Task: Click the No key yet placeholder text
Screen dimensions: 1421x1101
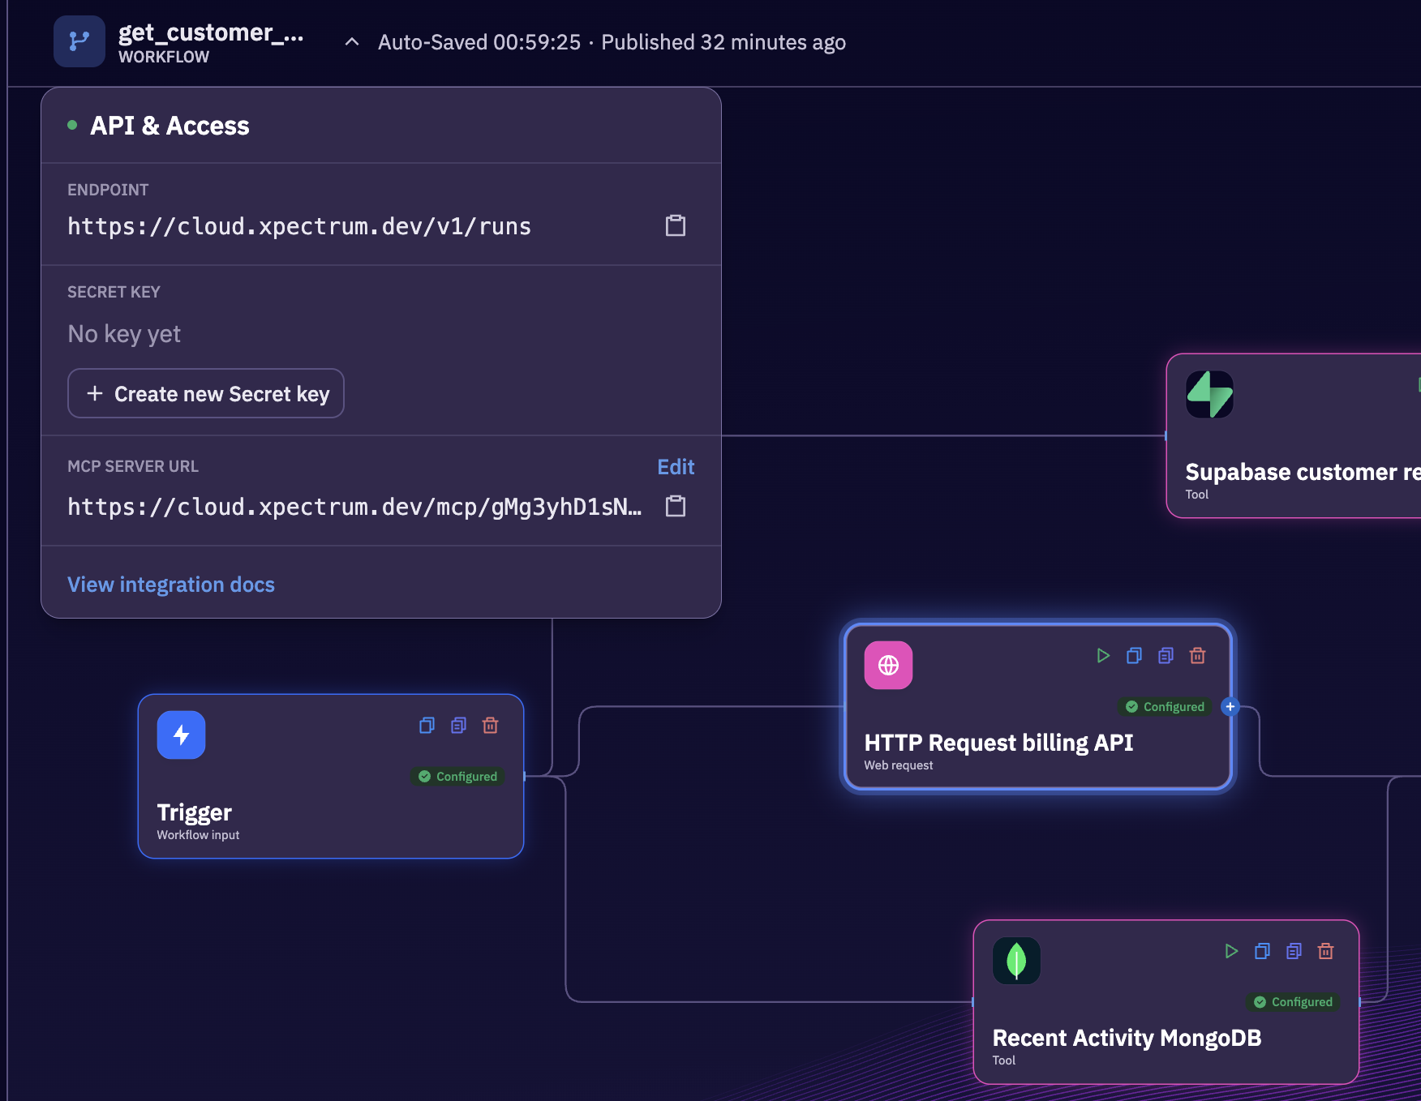Action: pos(124,333)
